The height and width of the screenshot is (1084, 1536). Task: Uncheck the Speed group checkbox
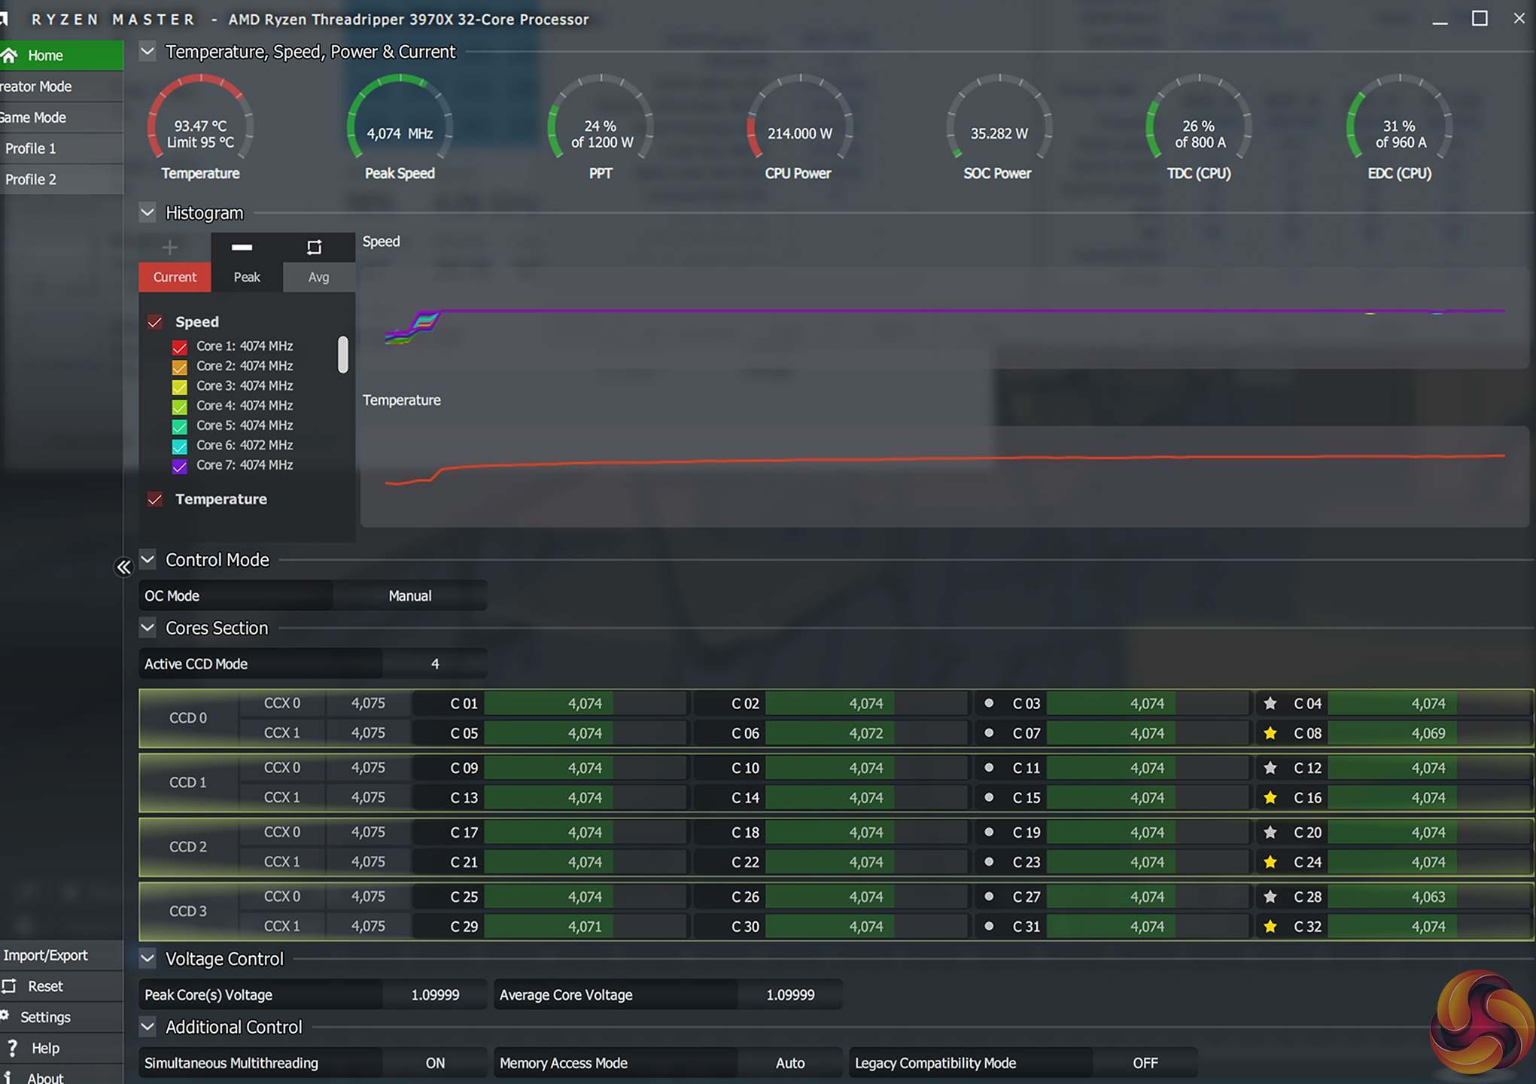155,322
